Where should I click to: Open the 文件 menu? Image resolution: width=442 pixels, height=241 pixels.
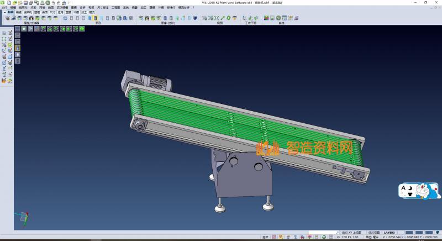point(4,8)
